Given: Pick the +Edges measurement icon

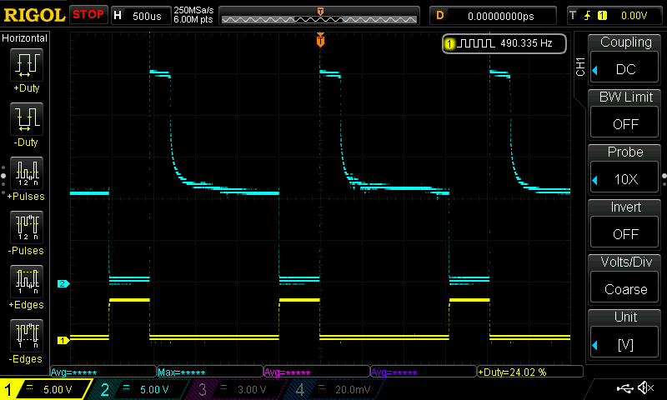Looking at the screenshot, I should coord(26,282).
